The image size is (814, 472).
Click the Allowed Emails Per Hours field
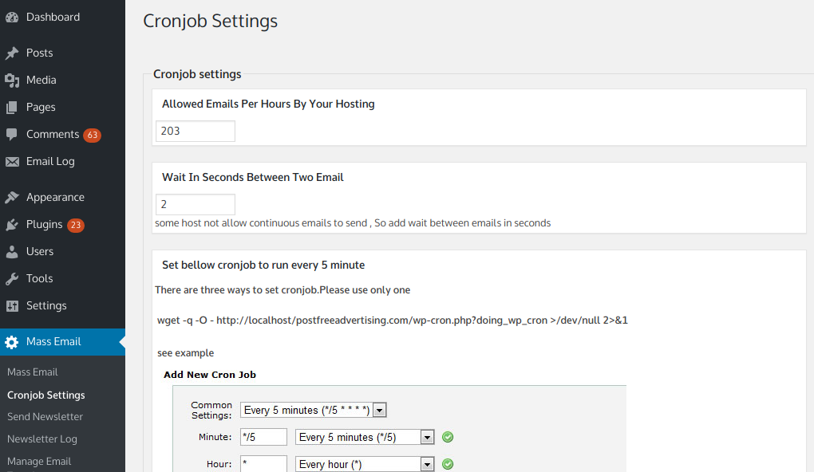(x=196, y=132)
